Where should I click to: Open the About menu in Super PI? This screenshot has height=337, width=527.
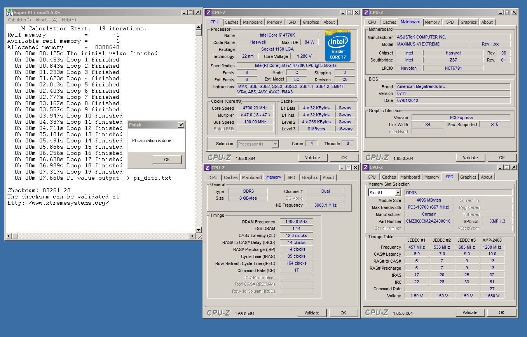[46, 20]
